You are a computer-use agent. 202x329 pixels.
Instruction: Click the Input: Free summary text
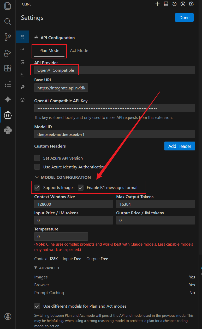click(x=72, y=259)
